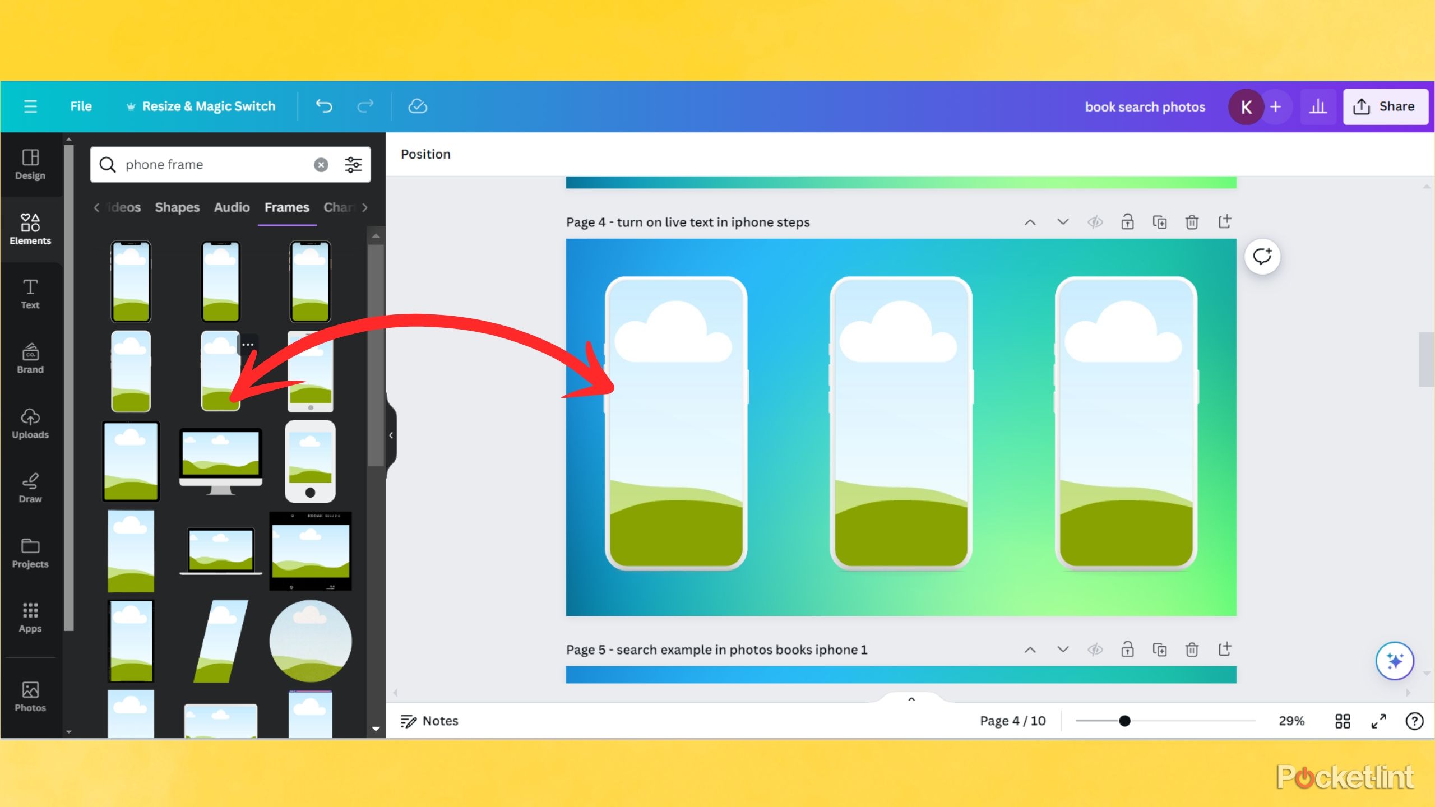Add comment with the speech bubble button
This screenshot has height=807, width=1435.
[x=1262, y=257]
